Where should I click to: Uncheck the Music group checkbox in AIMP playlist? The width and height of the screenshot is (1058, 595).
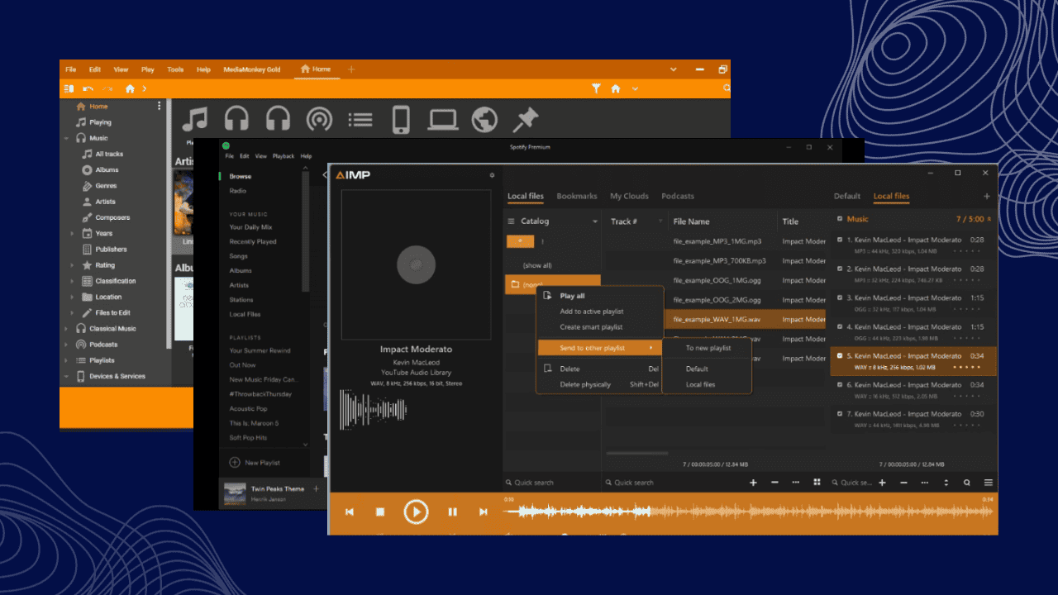click(840, 219)
